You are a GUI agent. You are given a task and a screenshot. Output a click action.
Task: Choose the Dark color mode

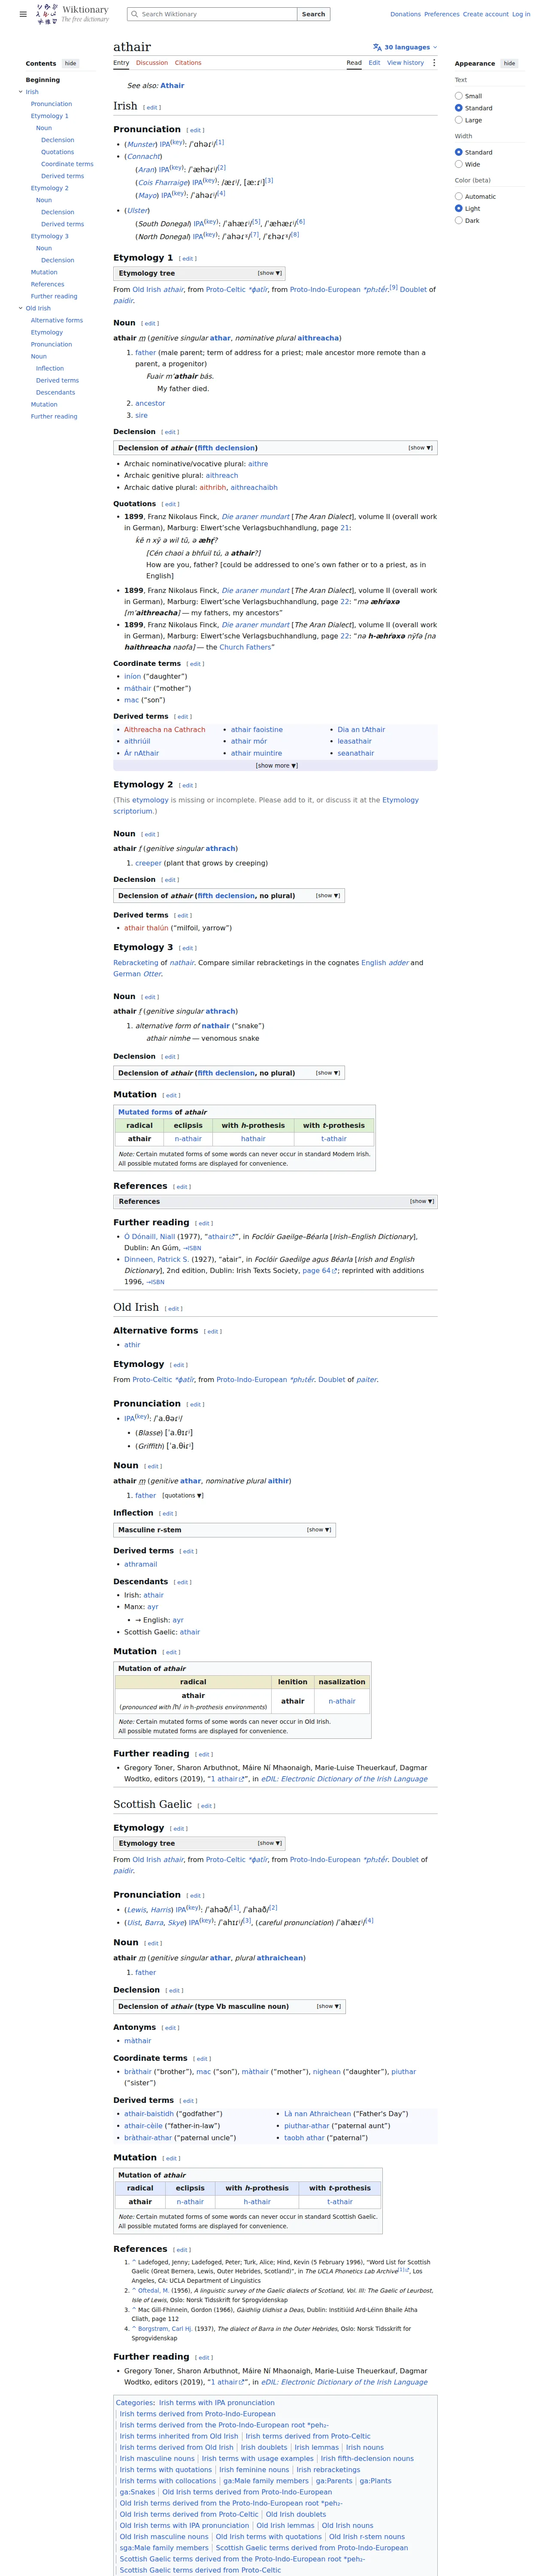coord(459,220)
